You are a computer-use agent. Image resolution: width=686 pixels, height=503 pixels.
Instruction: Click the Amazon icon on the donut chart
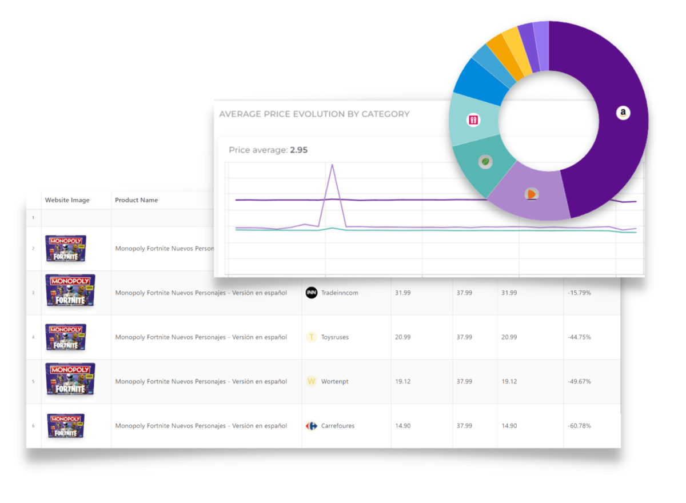tap(623, 113)
